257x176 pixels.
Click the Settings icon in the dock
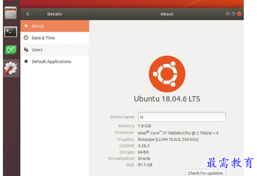(11, 68)
